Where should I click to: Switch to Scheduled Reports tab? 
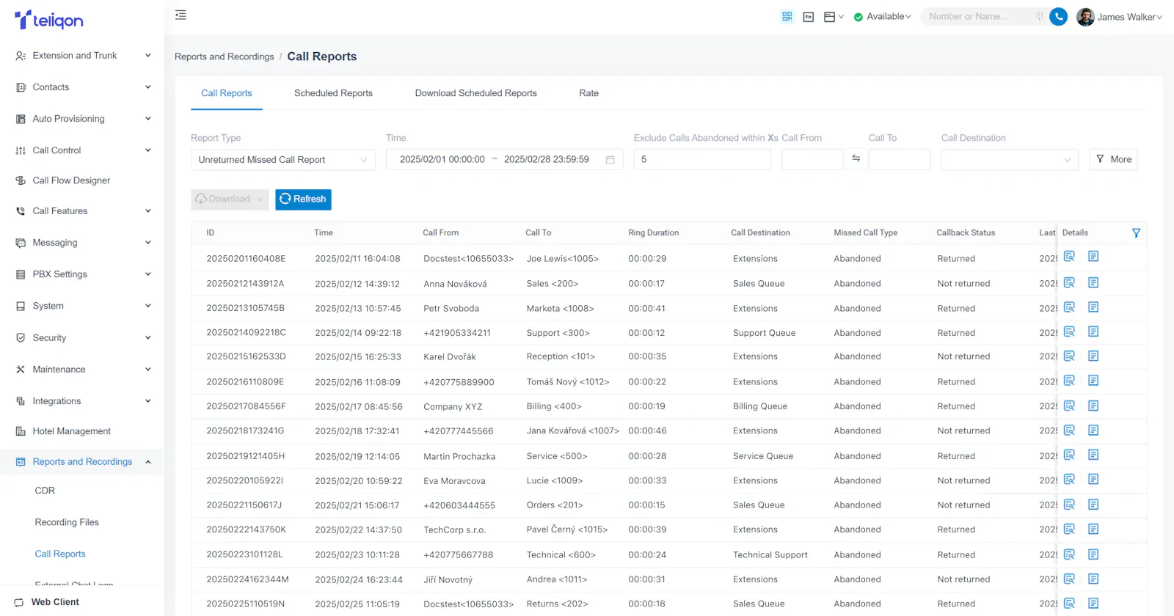[x=333, y=93]
